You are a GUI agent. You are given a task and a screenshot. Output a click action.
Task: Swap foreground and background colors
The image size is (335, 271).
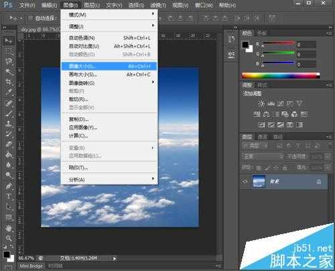12,246
